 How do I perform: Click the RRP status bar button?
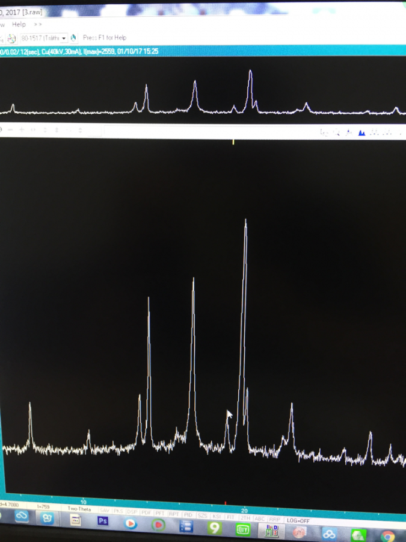274,519
